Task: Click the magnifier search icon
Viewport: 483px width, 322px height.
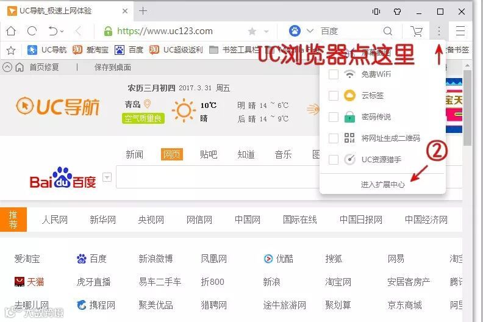Action: [x=387, y=31]
